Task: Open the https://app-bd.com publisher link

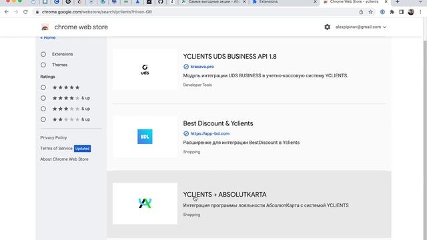Action: click(x=210, y=133)
